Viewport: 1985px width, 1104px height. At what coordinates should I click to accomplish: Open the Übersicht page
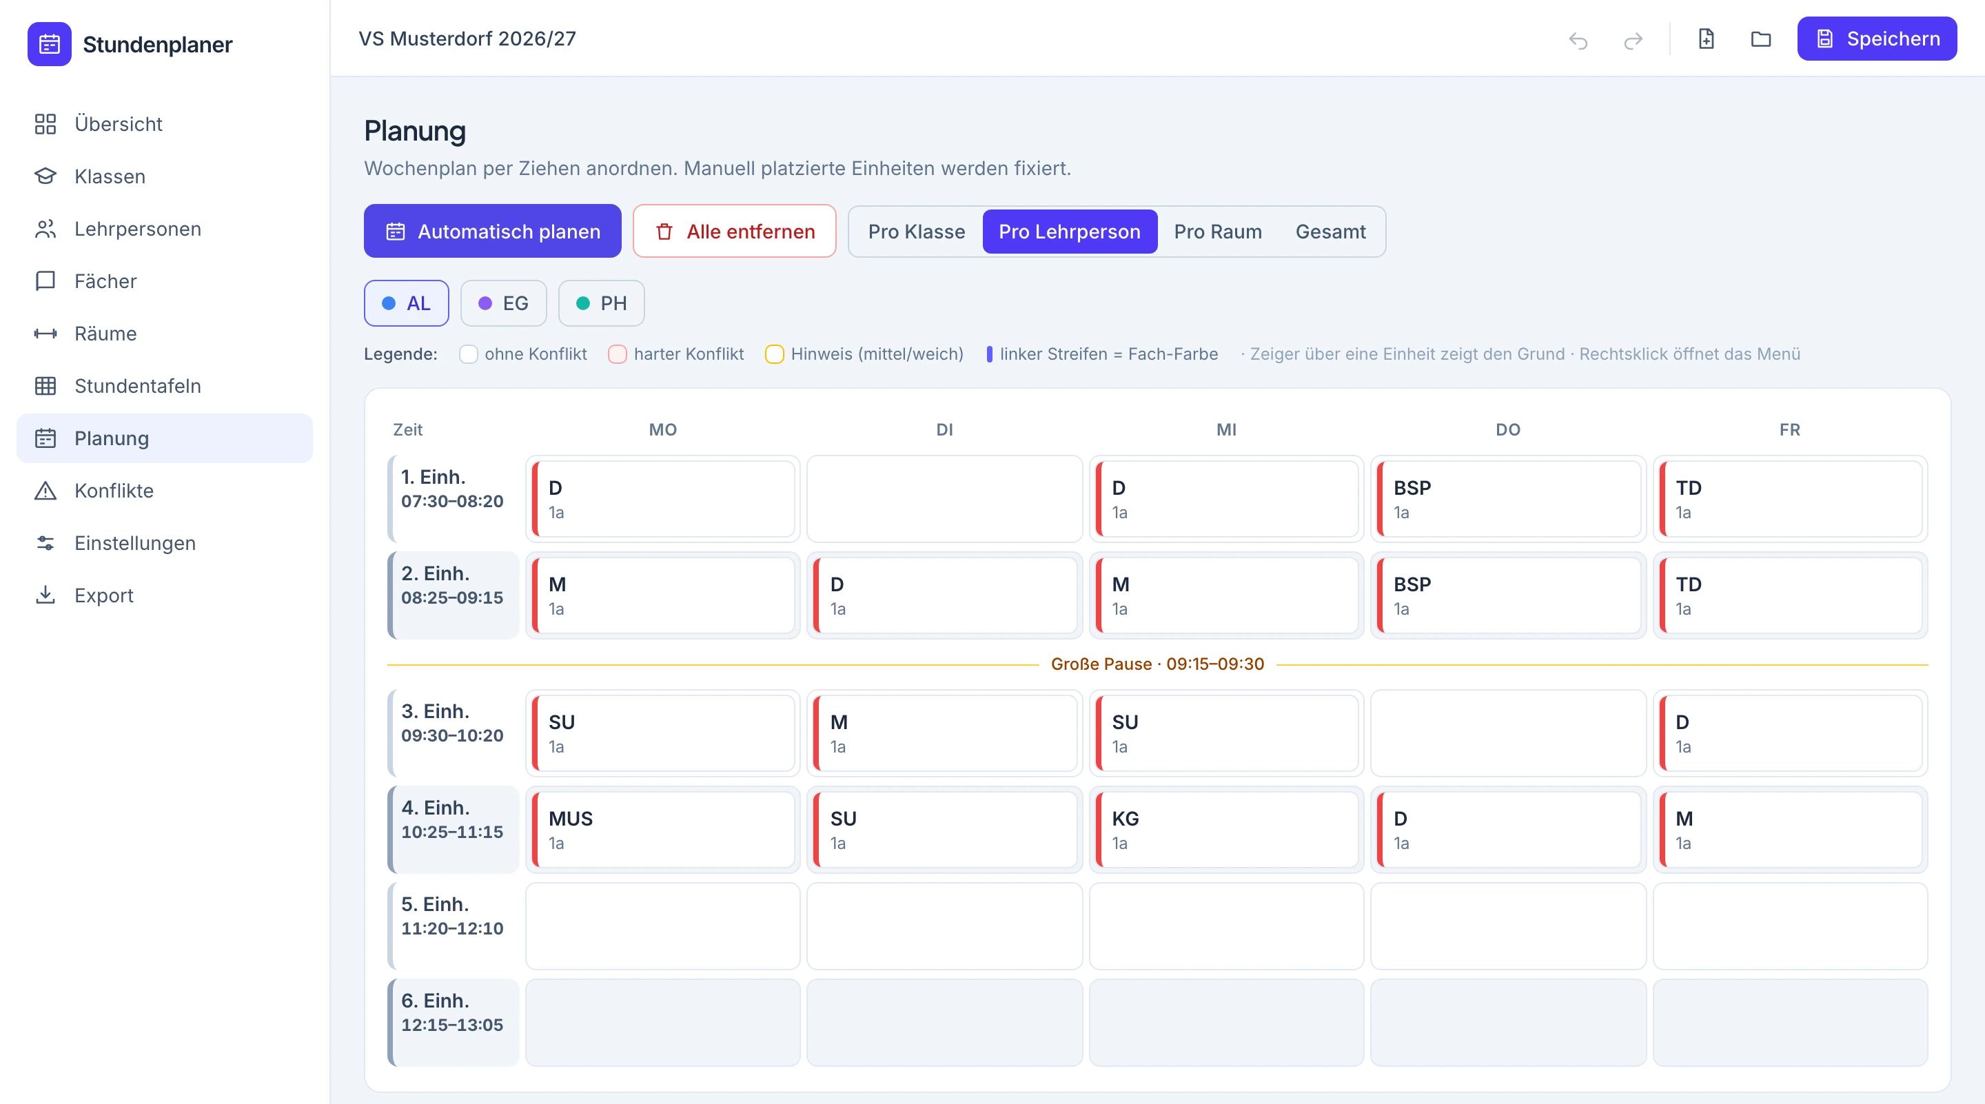164,124
